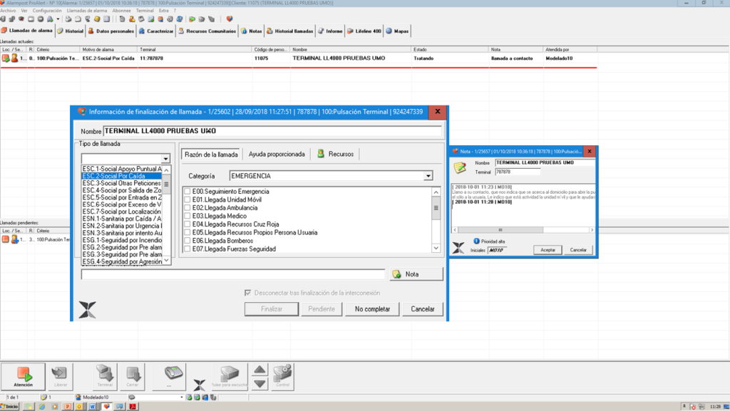Open the PowerPoint icon in the taskbar
The height and width of the screenshot is (411, 730).
tap(68, 406)
